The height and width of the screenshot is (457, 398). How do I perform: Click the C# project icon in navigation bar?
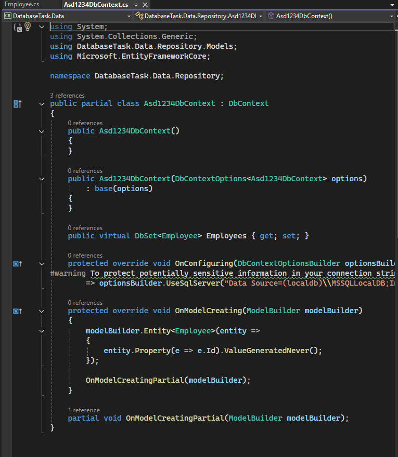[x=7, y=16]
